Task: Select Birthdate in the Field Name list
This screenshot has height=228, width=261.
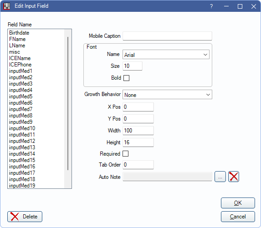Action: tap(19, 33)
